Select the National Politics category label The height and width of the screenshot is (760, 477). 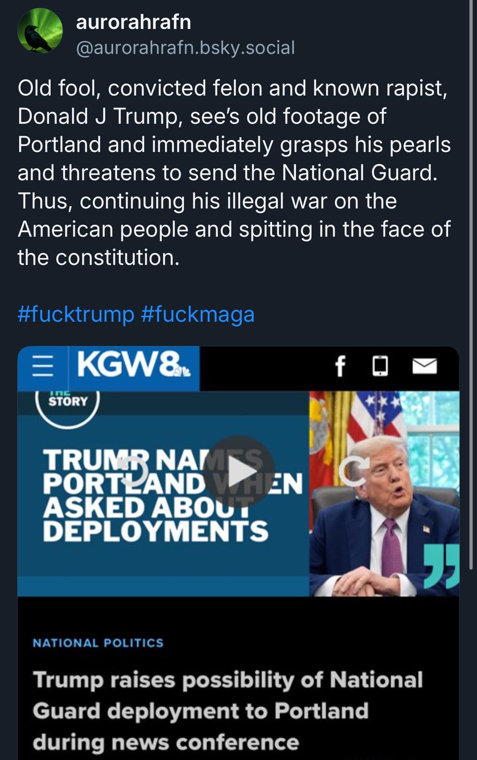[98, 643]
